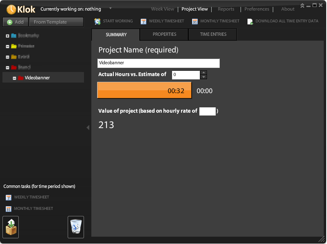Click the recycle bin trash icon button
Image resolution: width=327 pixels, height=244 pixels.
[x=76, y=227]
